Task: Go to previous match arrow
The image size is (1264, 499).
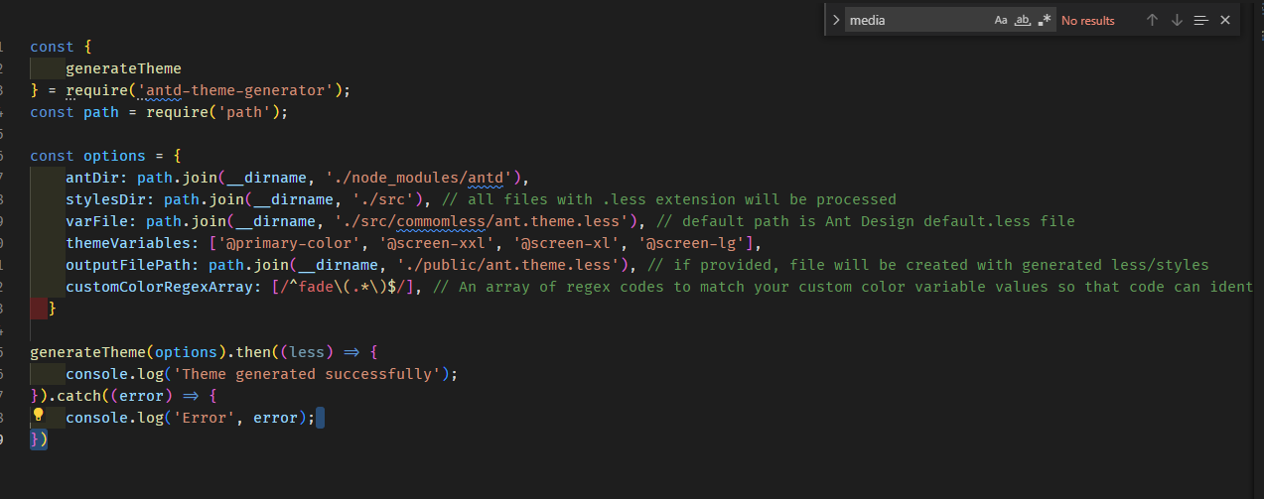Action: coord(1152,20)
